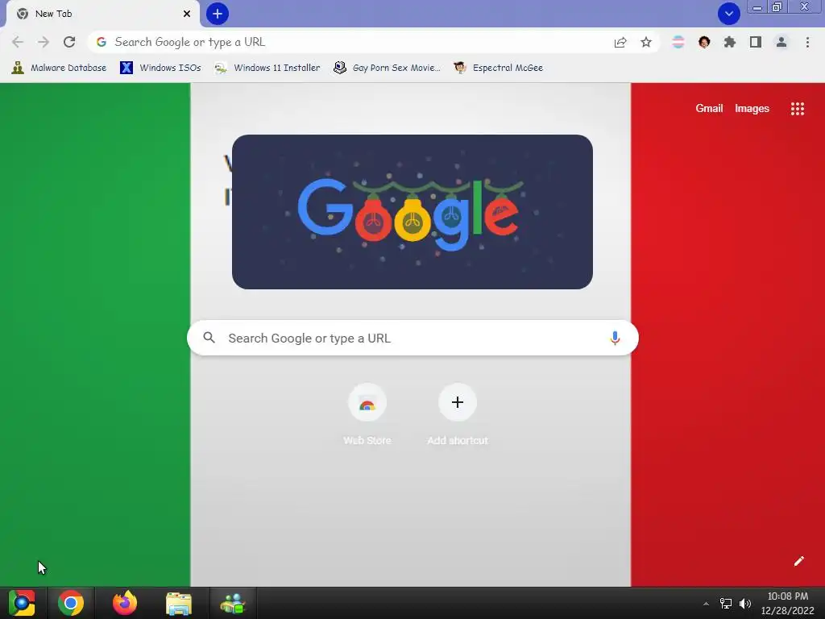Open a new tab with plus button

coord(218,14)
